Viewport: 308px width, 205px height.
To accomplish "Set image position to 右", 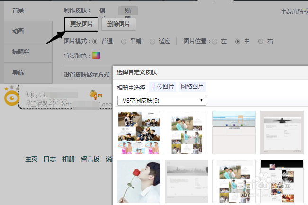I will click(261, 42).
